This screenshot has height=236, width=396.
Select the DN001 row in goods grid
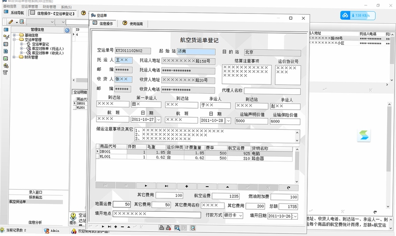194,152
